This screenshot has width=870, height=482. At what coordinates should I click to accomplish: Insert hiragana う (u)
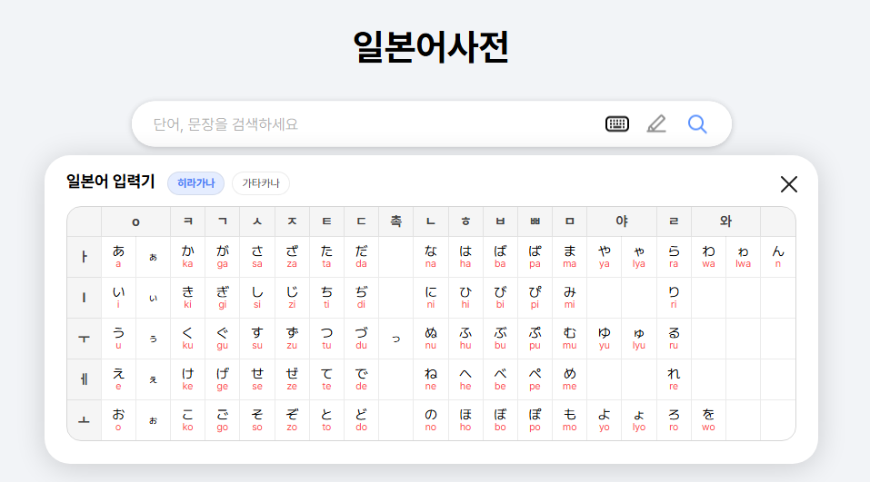coord(118,339)
